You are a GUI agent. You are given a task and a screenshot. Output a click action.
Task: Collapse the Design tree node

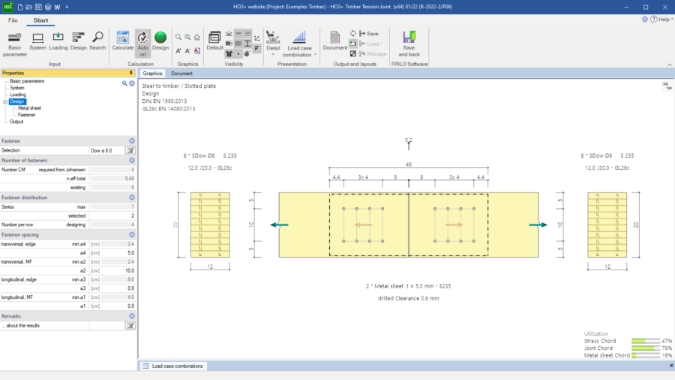click(5, 101)
